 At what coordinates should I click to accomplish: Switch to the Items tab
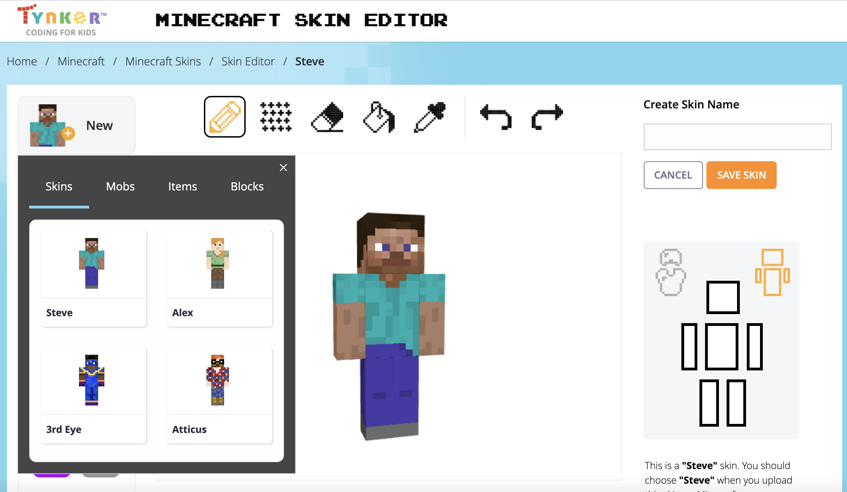point(183,187)
